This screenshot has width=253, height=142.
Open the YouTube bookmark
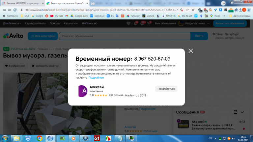tap(57, 16)
